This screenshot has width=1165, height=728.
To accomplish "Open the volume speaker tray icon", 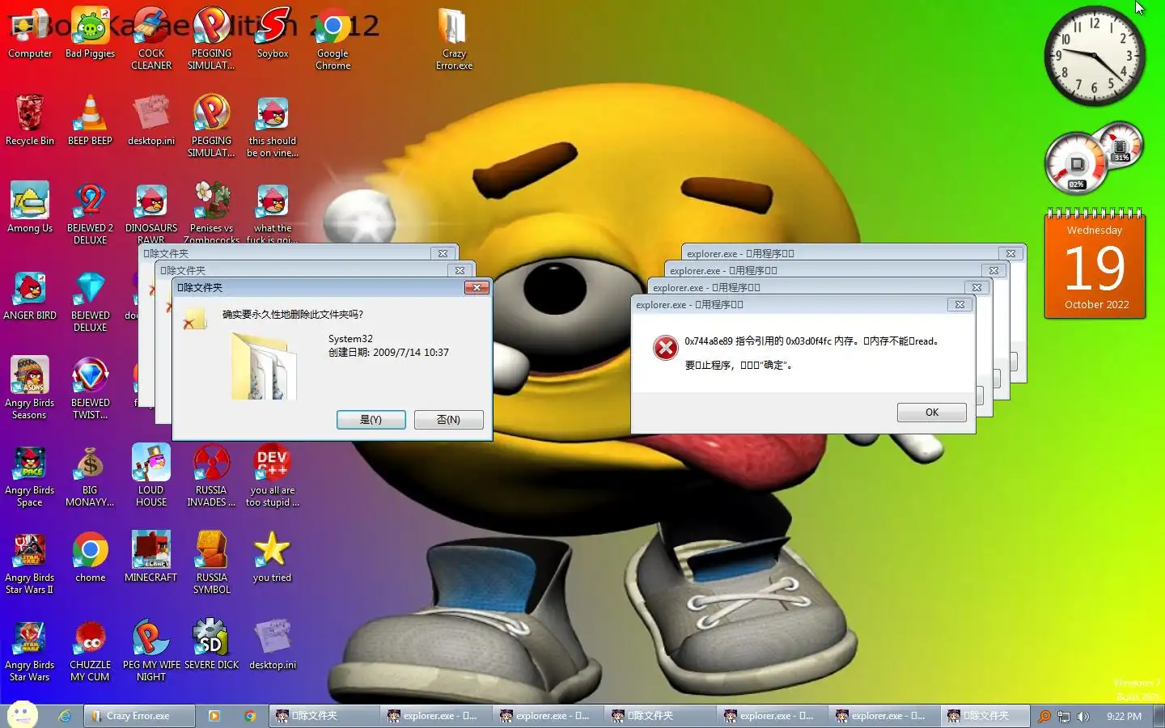I will point(1083,717).
